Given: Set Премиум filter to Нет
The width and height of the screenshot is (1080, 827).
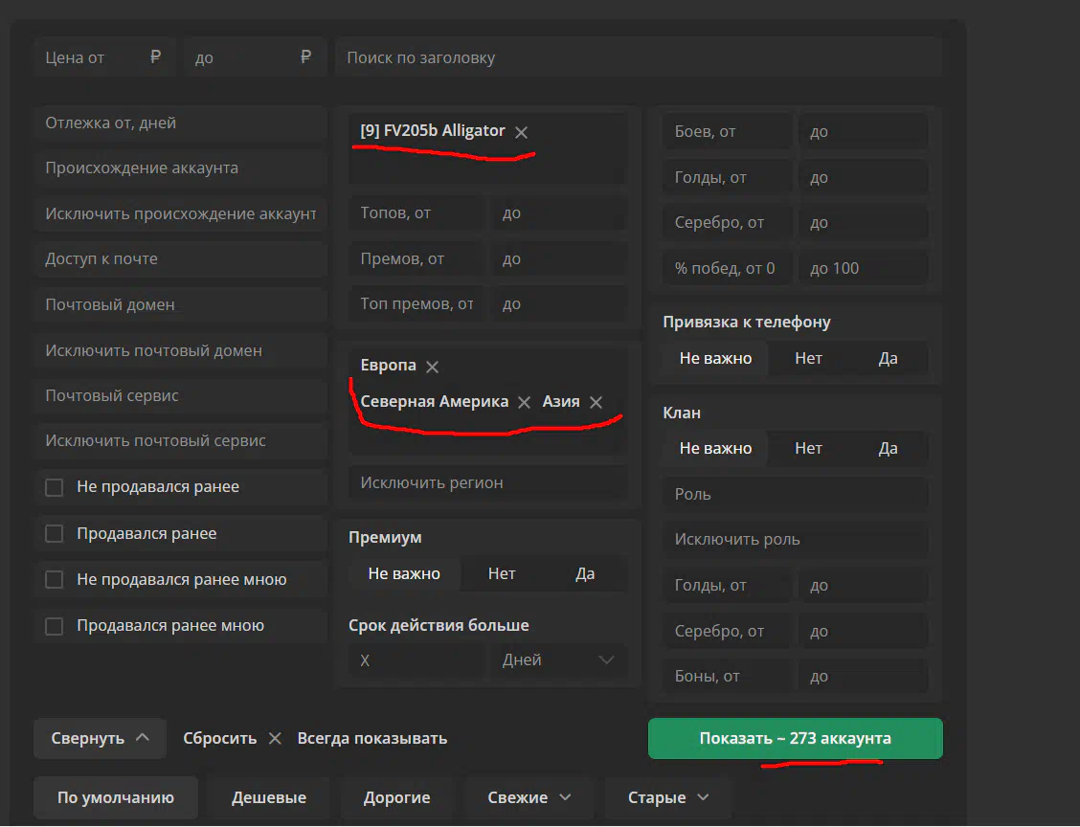Looking at the screenshot, I should (x=502, y=573).
